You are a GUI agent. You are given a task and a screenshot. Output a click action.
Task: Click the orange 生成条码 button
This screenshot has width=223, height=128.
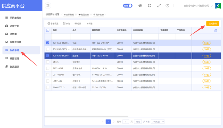pos(212,23)
